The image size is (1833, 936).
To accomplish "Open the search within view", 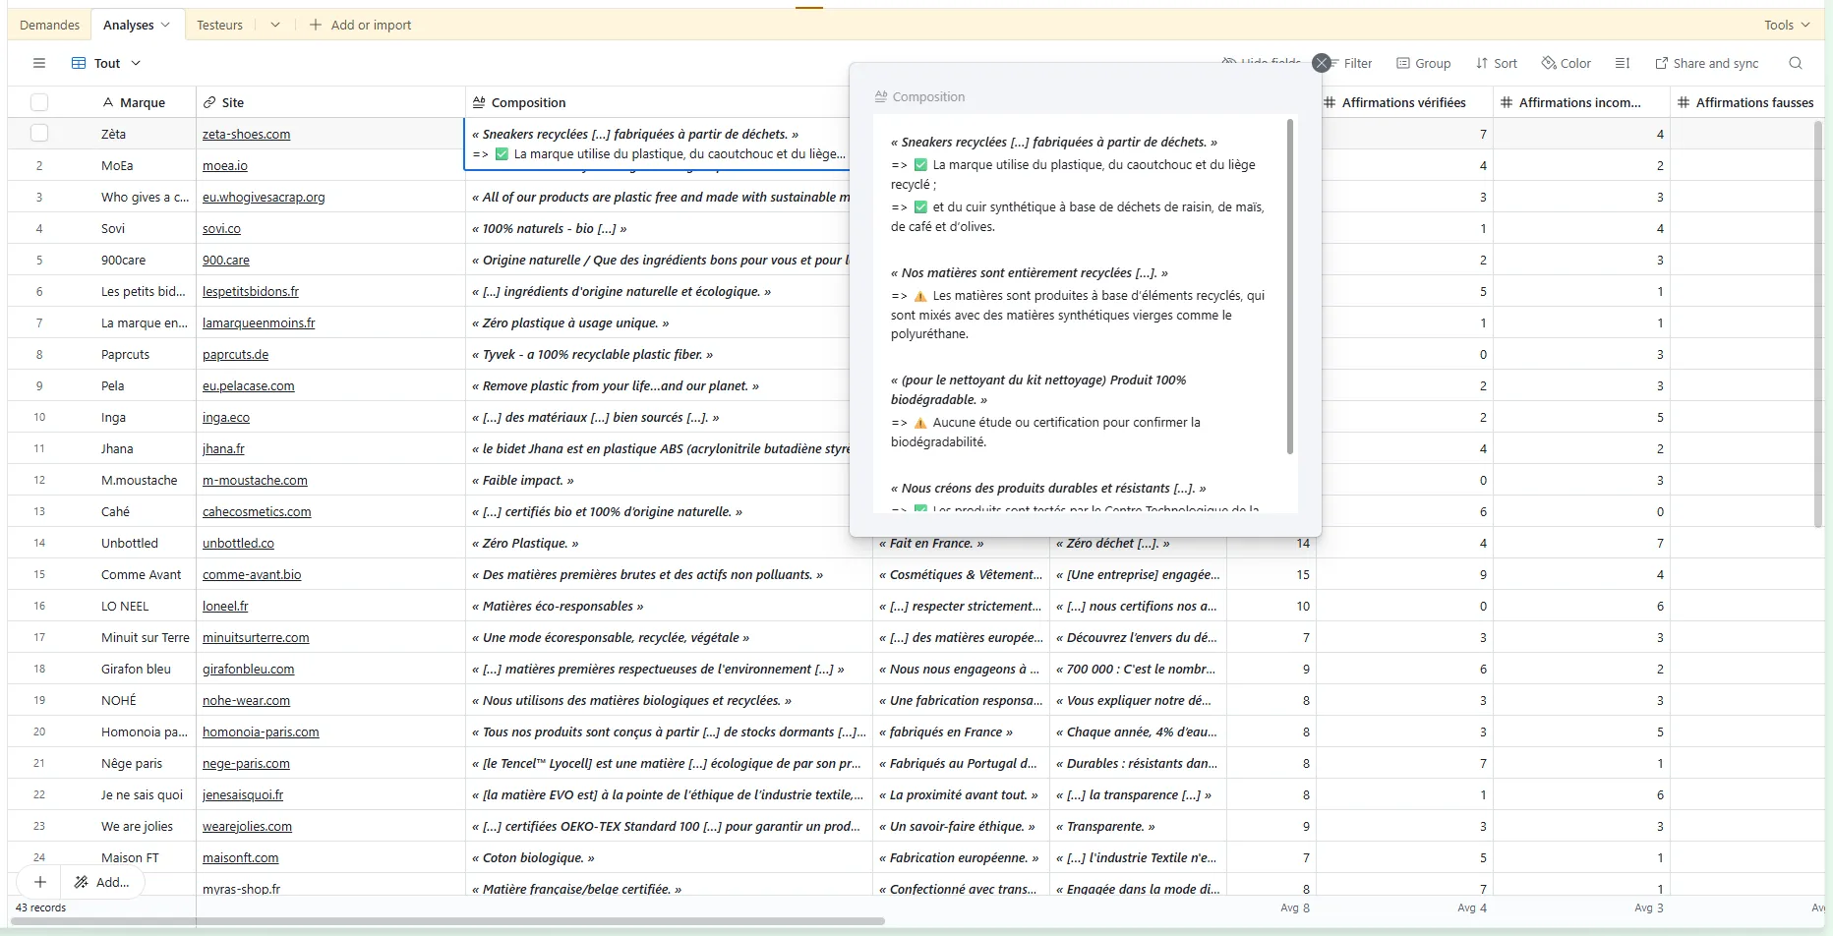I will point(1797,63).
